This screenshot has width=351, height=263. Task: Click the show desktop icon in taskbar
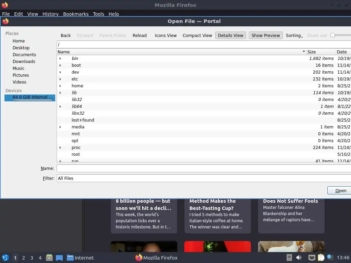click(x=59, y=258)
